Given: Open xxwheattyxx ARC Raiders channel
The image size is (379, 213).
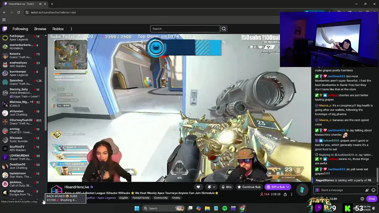Looking at the screenshot, I should click(23, 64).
